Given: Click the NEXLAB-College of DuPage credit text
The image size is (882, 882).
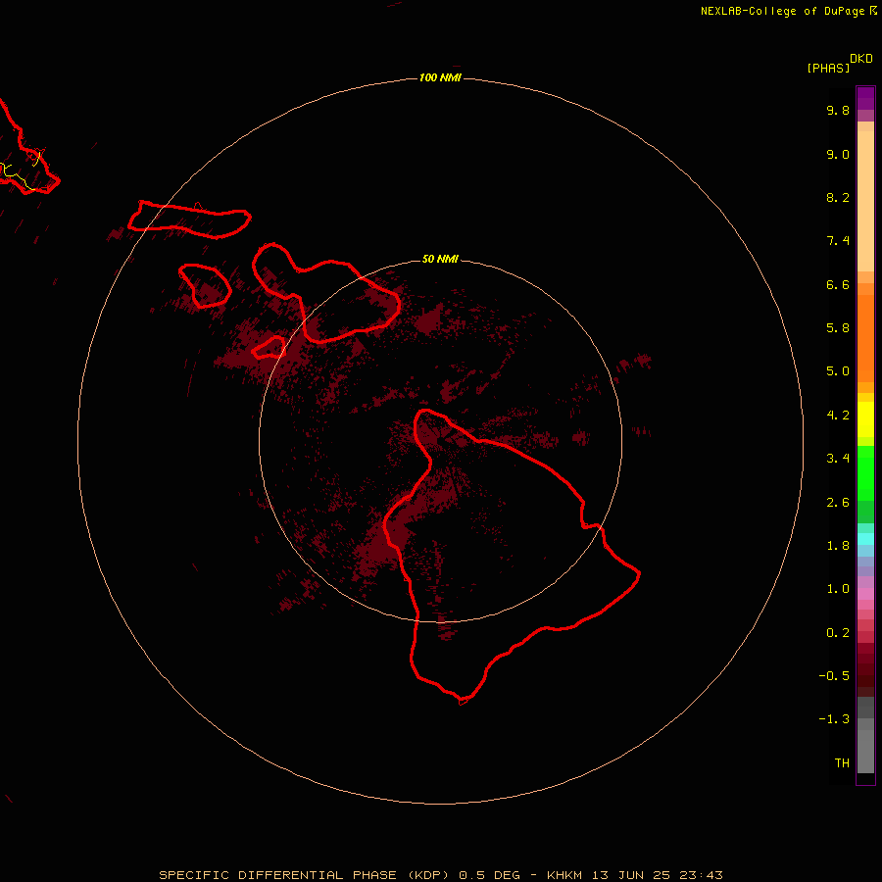Looking at the screenshot, I should click(782, 11).
